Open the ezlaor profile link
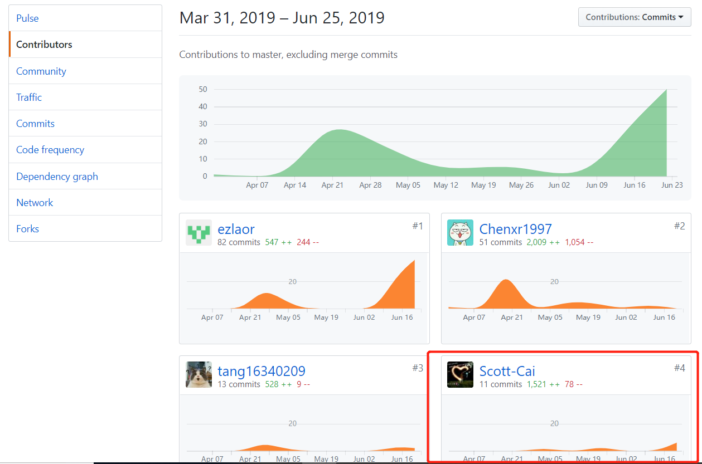This screenshot has width=702, height=464. (236, 229)
